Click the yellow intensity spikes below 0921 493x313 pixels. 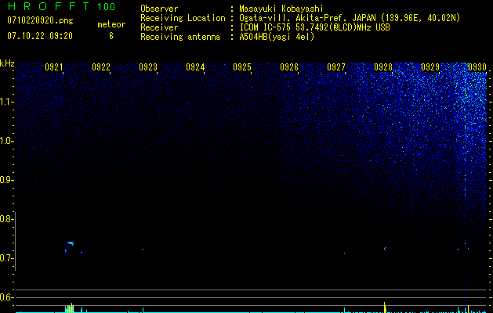click(x=70, y=308)
